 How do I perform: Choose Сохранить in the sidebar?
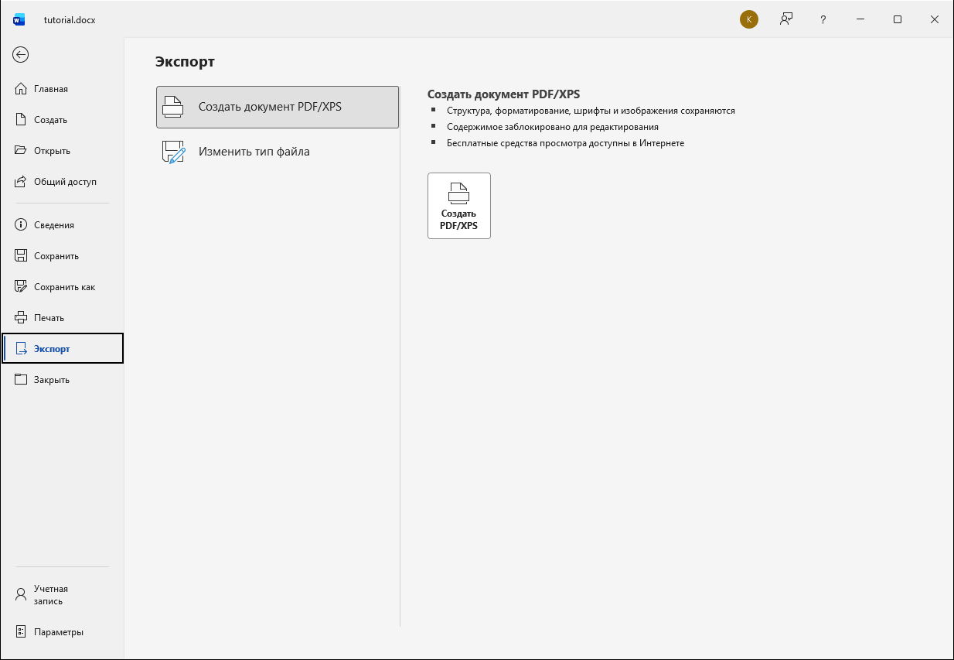(x=62, y=256)
